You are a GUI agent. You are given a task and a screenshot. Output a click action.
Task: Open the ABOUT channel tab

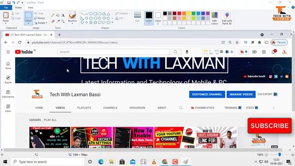click(162, 107)
